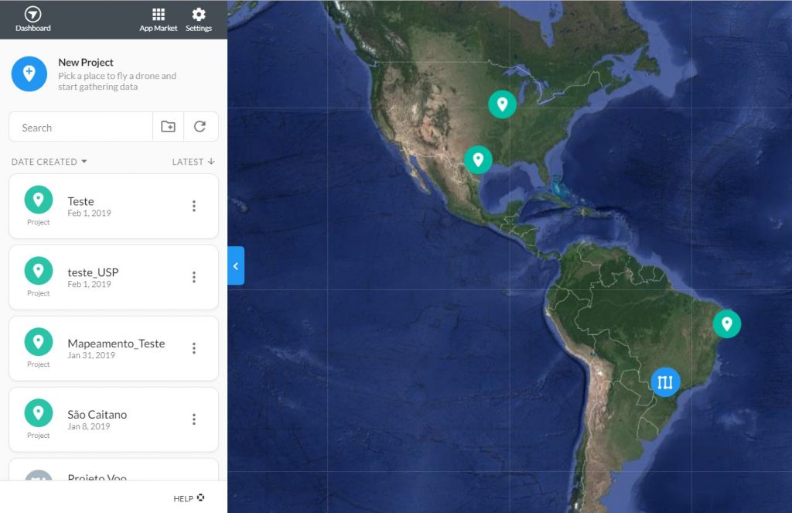
Task: Open the more options menu for São Caitano
Action: (194, 419)
